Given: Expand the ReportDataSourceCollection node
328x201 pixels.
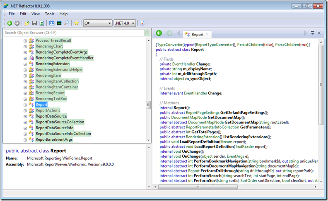Looking at the screenshot, I should (25, 122).
